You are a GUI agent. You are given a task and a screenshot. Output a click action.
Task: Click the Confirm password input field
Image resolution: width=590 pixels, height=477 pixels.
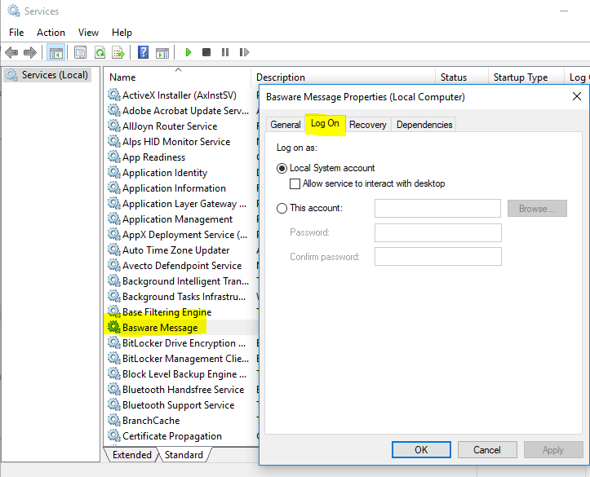point(438,256)
